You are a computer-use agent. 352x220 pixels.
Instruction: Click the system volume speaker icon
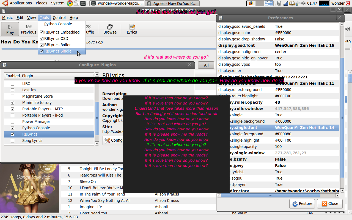tap(303, 3)
